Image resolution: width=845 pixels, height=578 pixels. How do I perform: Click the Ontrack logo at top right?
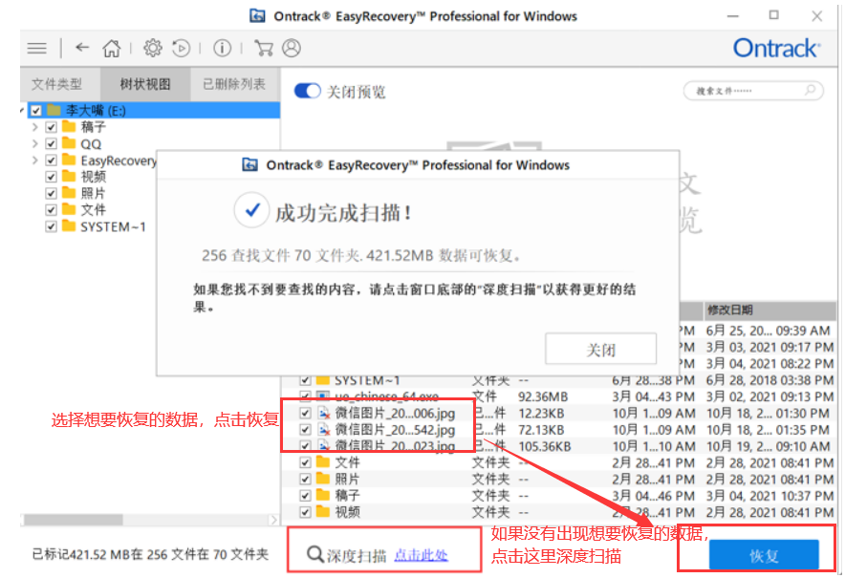click(776, 49)
